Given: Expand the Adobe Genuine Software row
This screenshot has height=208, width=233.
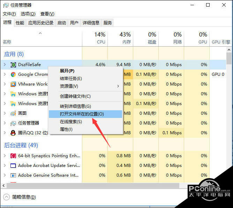Looking at the screenshot, I should point(5,175).
